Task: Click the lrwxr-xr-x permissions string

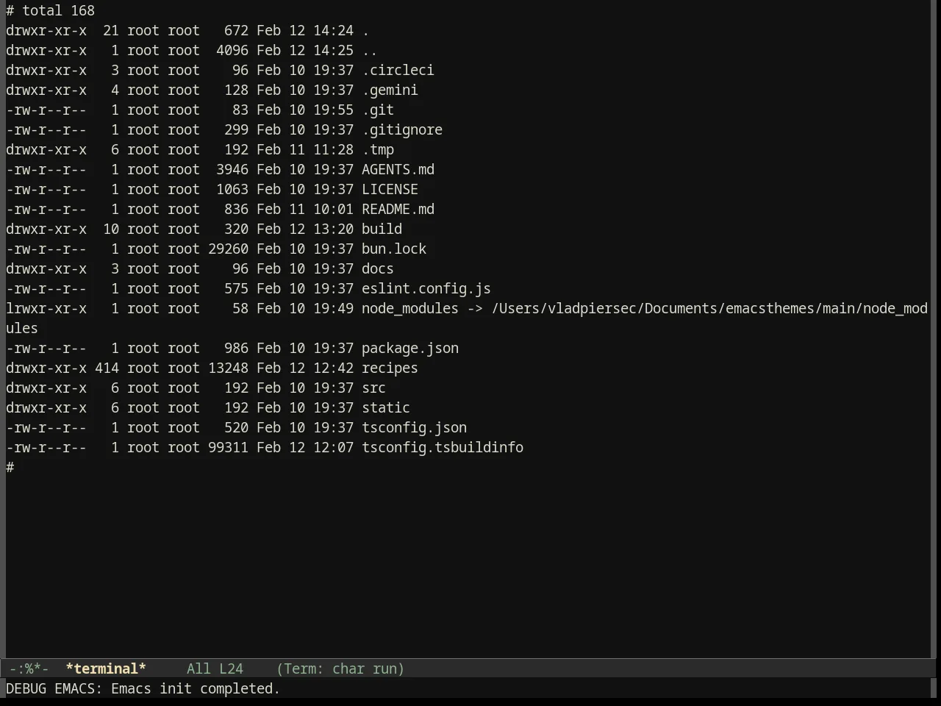Action: coord(46,308)
